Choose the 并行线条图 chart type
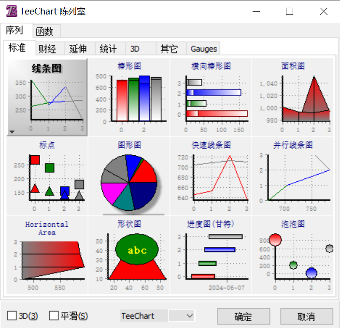The height and width of the screenshot is (328, 340). 293,176
